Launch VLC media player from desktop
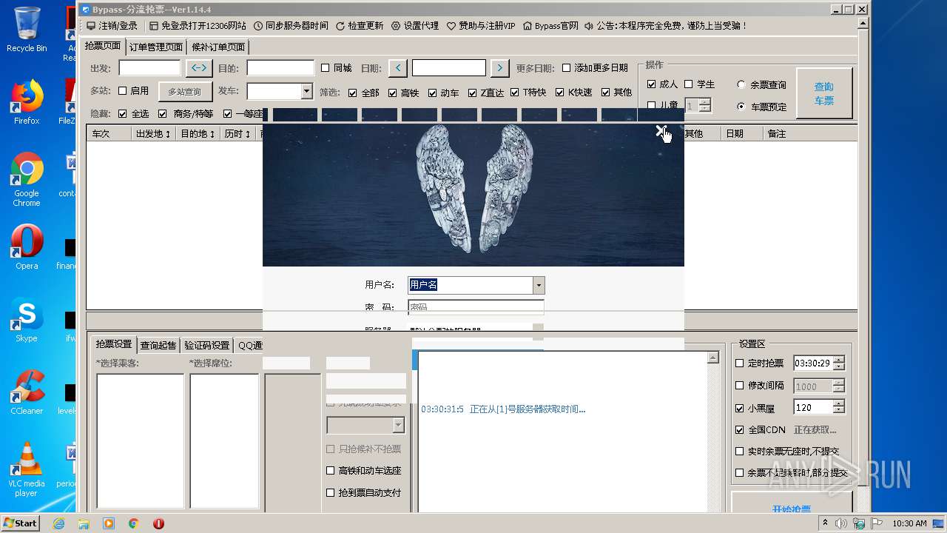The height and width of the screenshot is (533, 947). (27, 469)
